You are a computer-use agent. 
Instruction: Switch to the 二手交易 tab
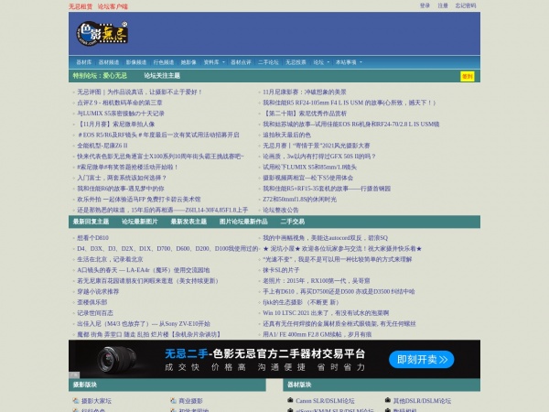pos(292,222)
